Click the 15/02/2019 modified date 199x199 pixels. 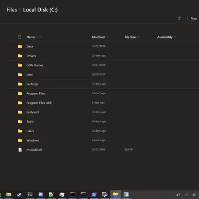99,46
